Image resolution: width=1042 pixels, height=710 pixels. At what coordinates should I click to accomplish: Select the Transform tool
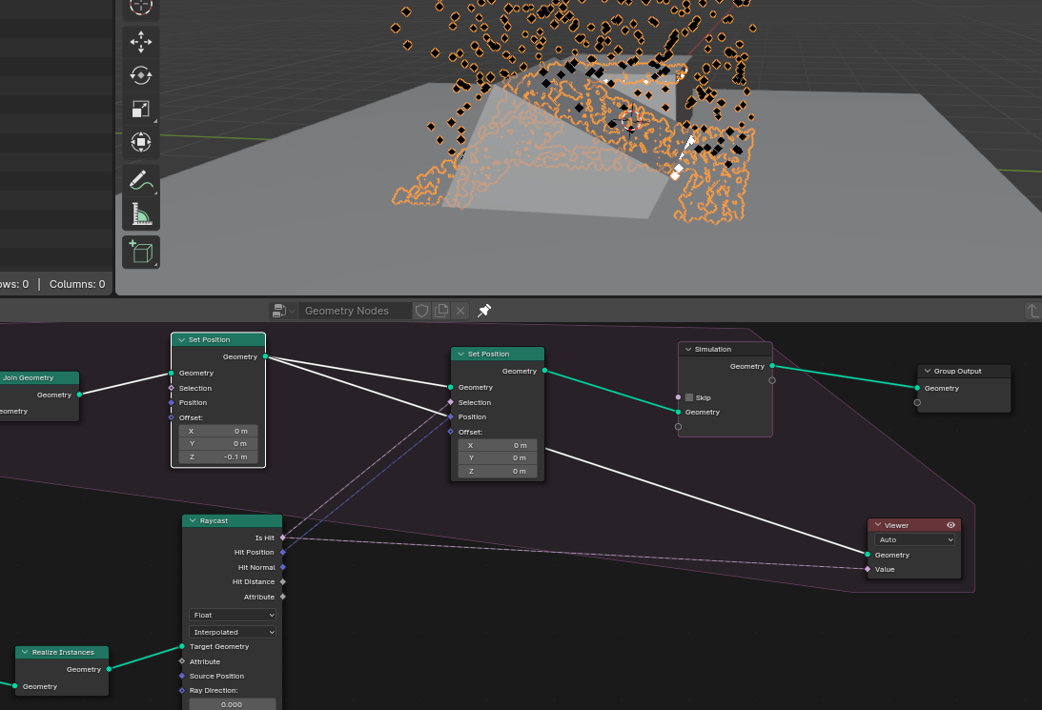point(141,142)
